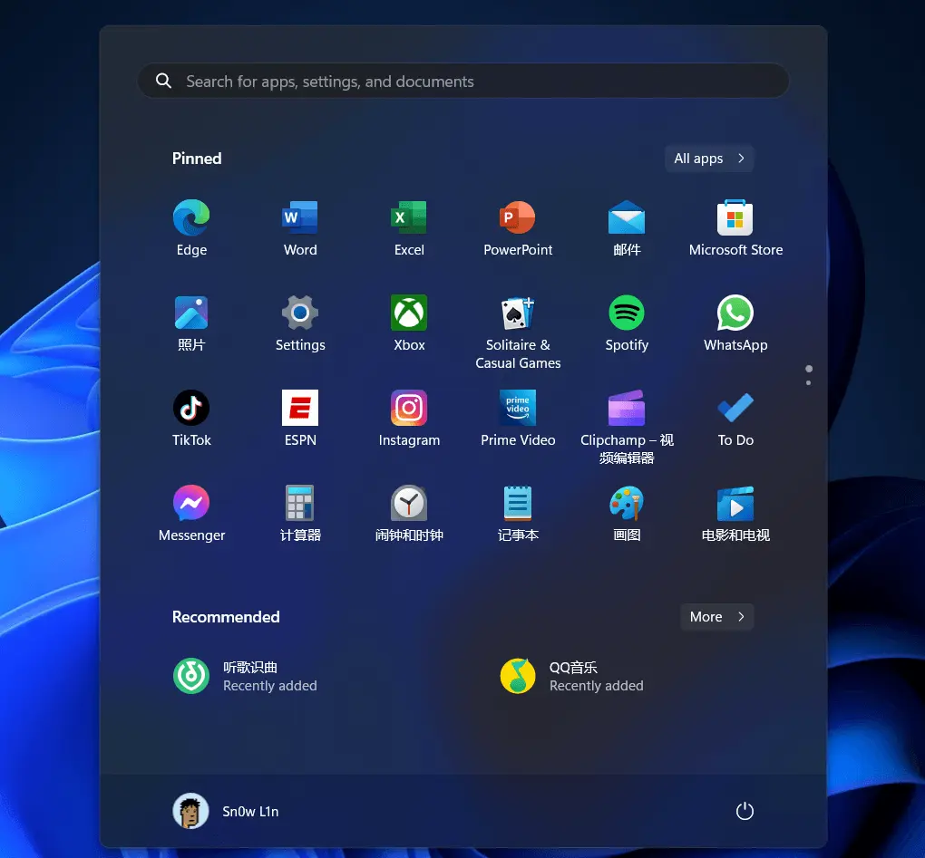Launch Instagram from pinned apps
This screenshot has height=858, width=925.
409,418
